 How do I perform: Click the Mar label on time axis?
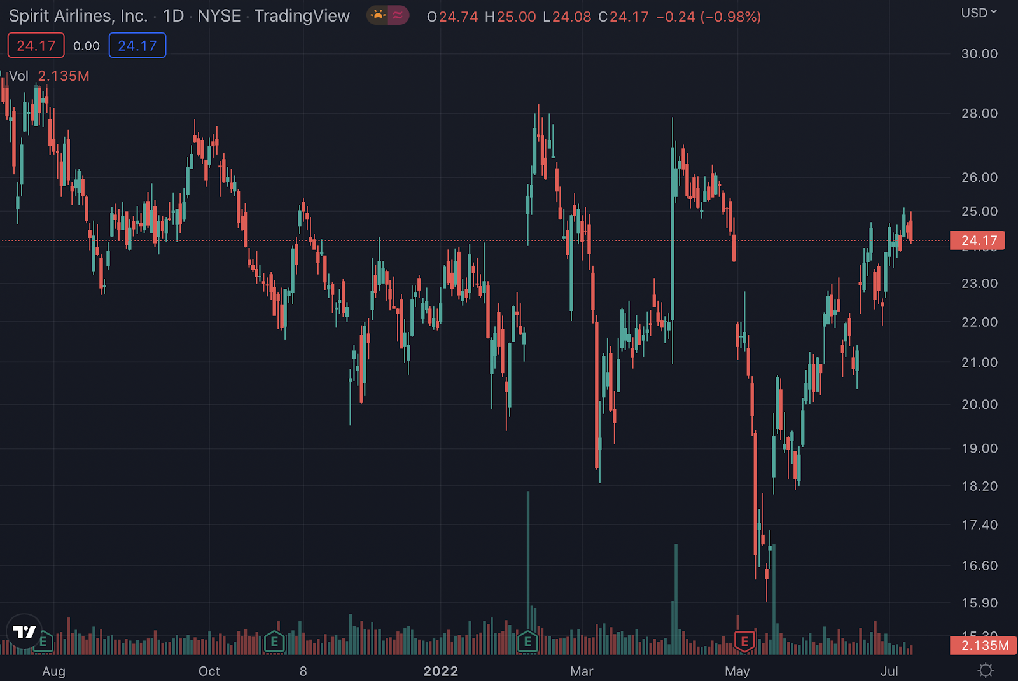pyautogui.click(x=582, y=671)
